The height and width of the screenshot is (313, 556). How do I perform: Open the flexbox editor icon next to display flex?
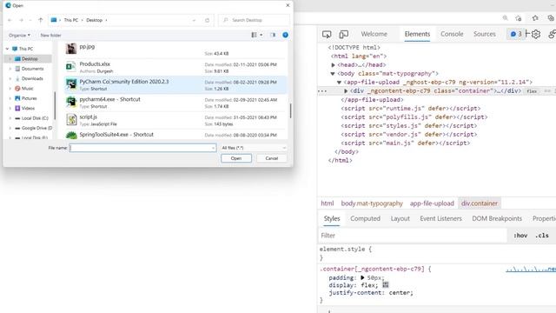coord(386,285)
